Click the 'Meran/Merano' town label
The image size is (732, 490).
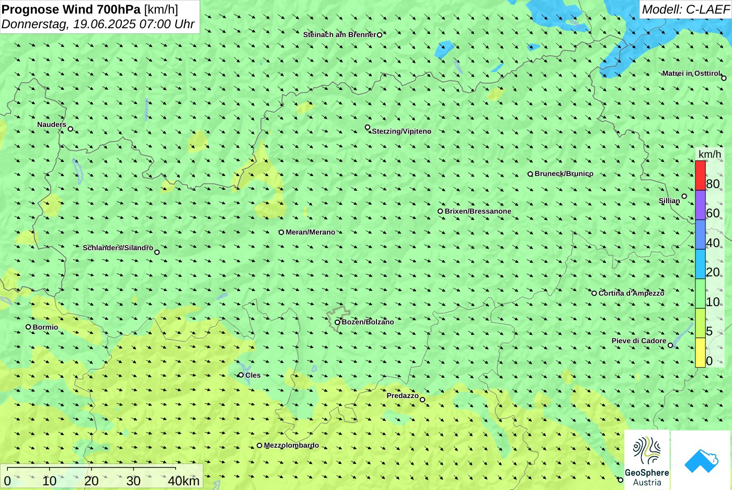coord(310,232)
